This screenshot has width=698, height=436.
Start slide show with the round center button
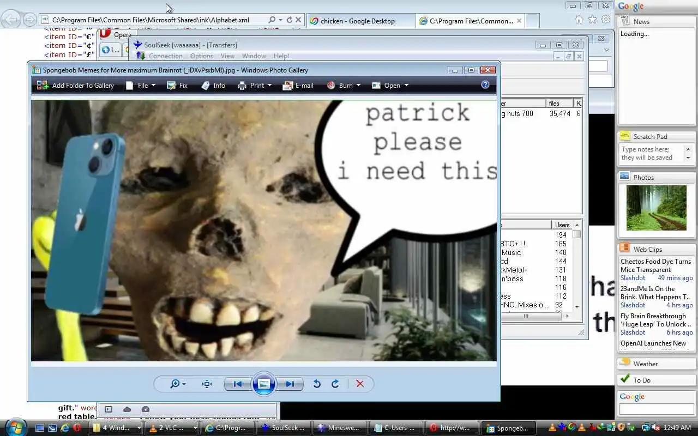[x=263, y=384]
